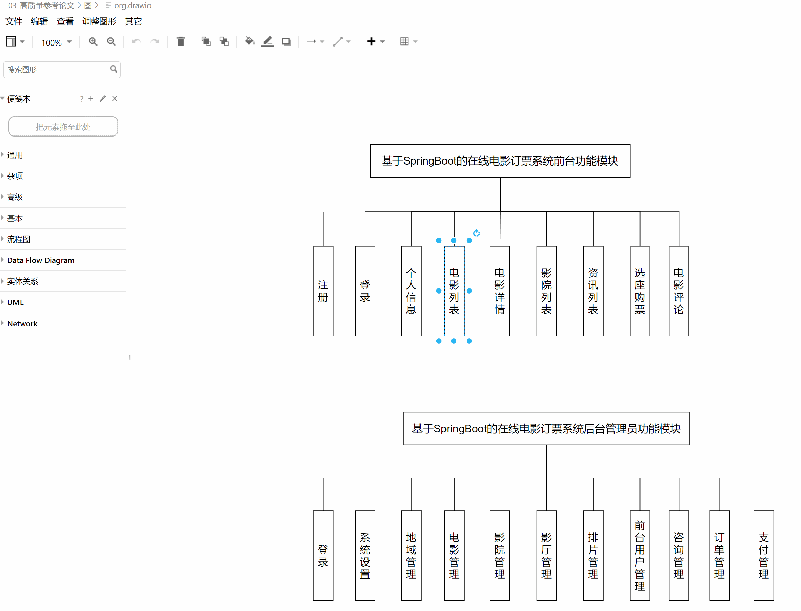
Task: Click the org.drawio breadcrumb file
Action: [132, 5]
